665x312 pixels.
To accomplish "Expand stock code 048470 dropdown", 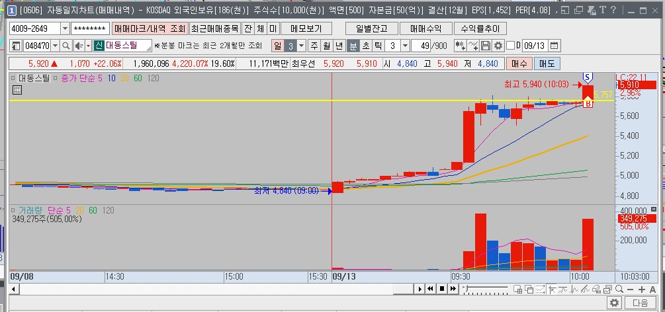I will pyautogui.click(x=56, y=46).
